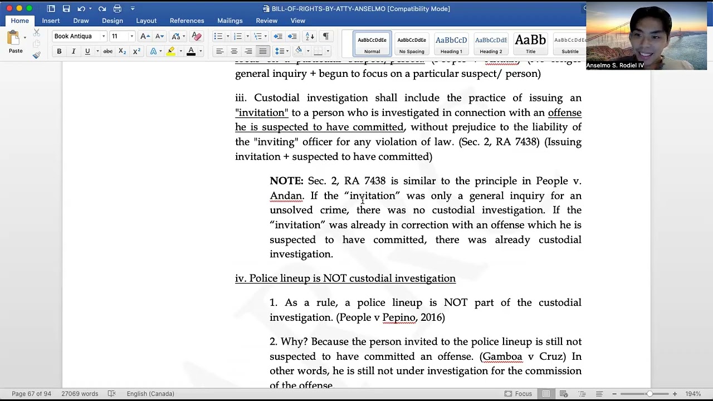The image size is (713, 401).
Task: Click the Decrease Font Size icon
Action: (x=159, y=36)
